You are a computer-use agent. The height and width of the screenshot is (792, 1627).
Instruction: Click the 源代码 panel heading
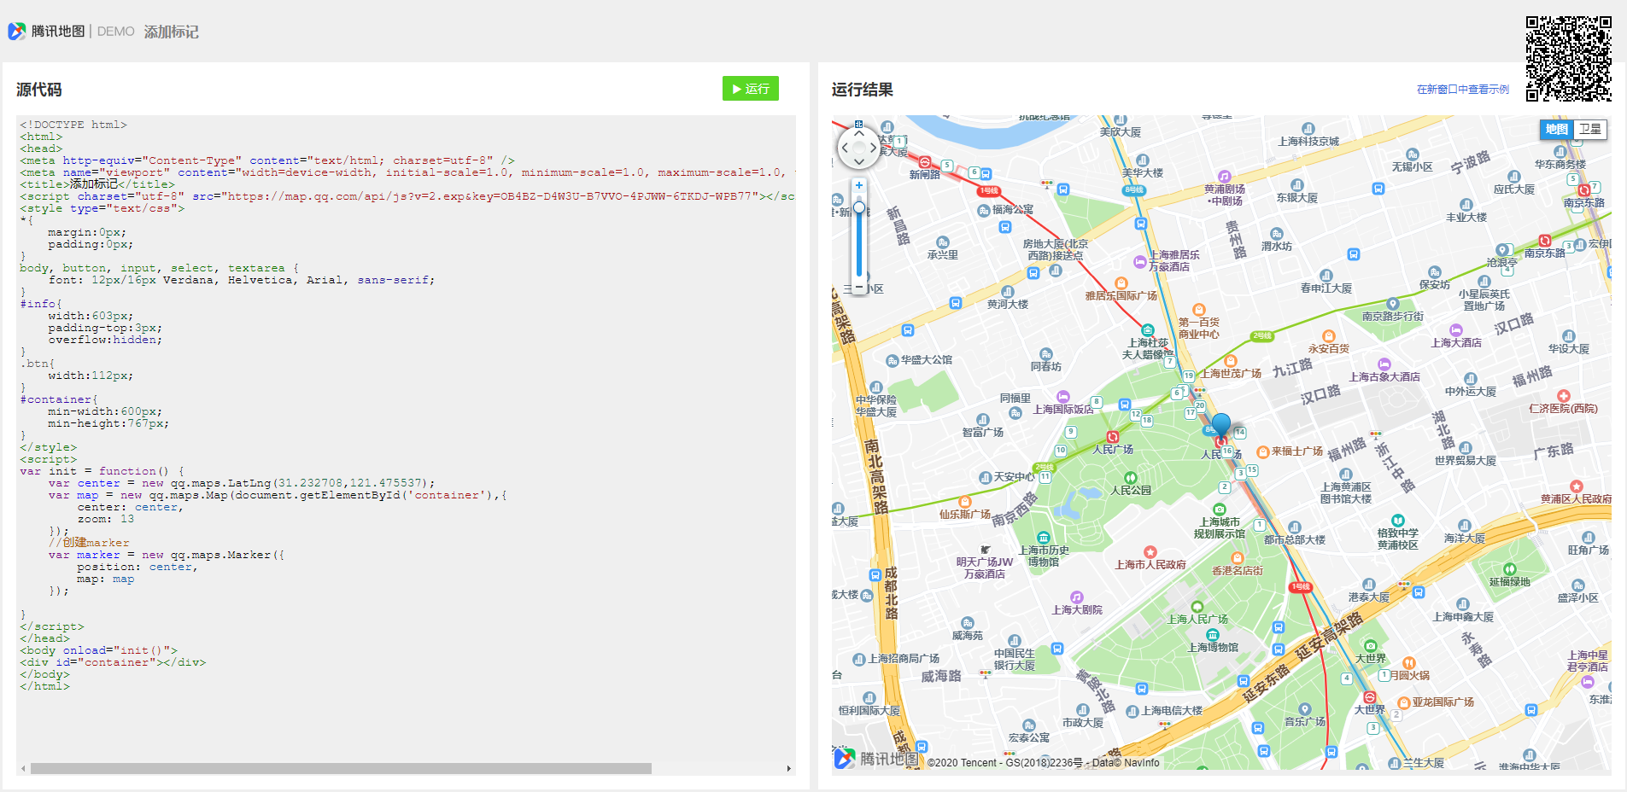coord(39,90)
